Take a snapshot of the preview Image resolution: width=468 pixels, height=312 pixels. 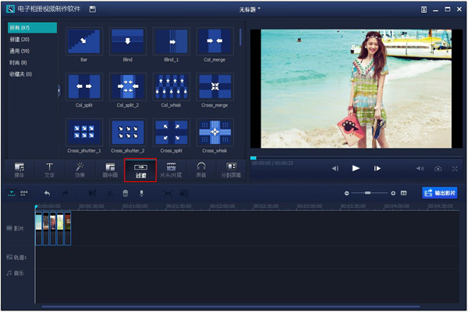438,169
